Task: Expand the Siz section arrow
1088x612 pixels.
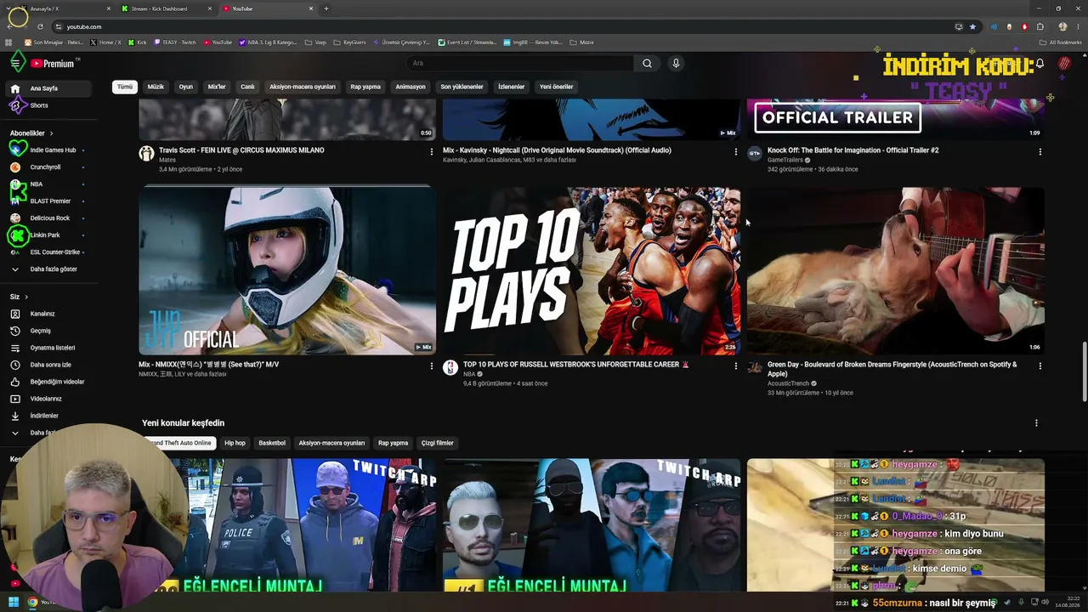Action: [26, 297]
